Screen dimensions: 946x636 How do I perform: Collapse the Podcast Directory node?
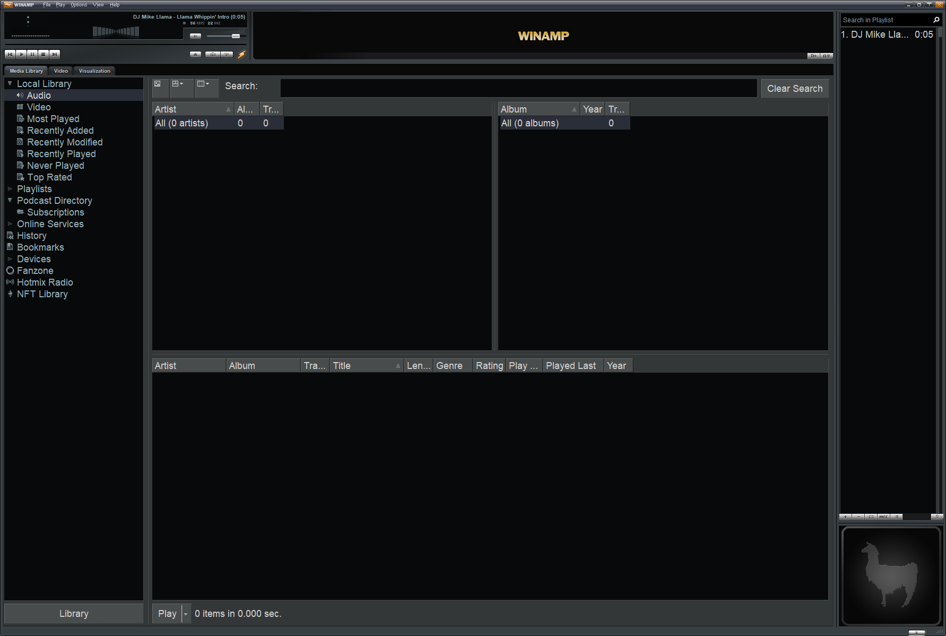[x=10, y=200]
